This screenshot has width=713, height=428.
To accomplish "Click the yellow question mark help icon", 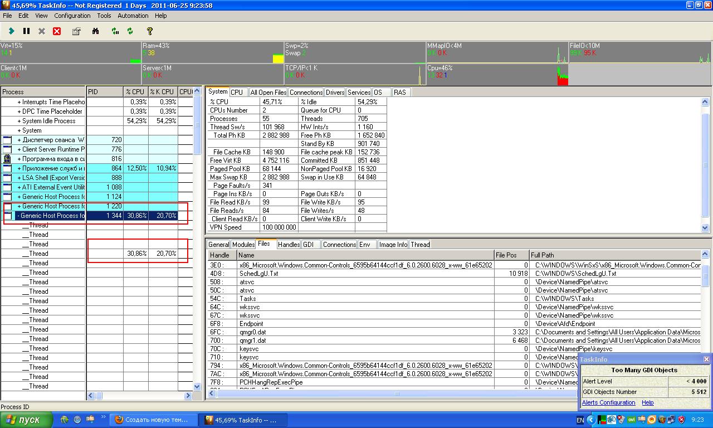I will (x=149, y=31).
